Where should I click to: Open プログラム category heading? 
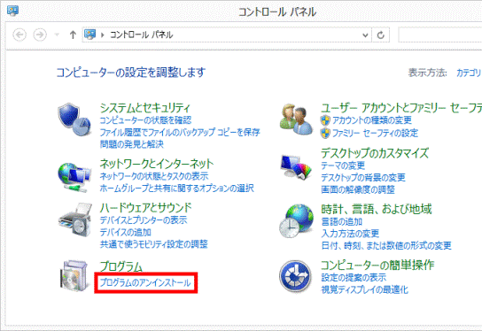pos(121,266)
